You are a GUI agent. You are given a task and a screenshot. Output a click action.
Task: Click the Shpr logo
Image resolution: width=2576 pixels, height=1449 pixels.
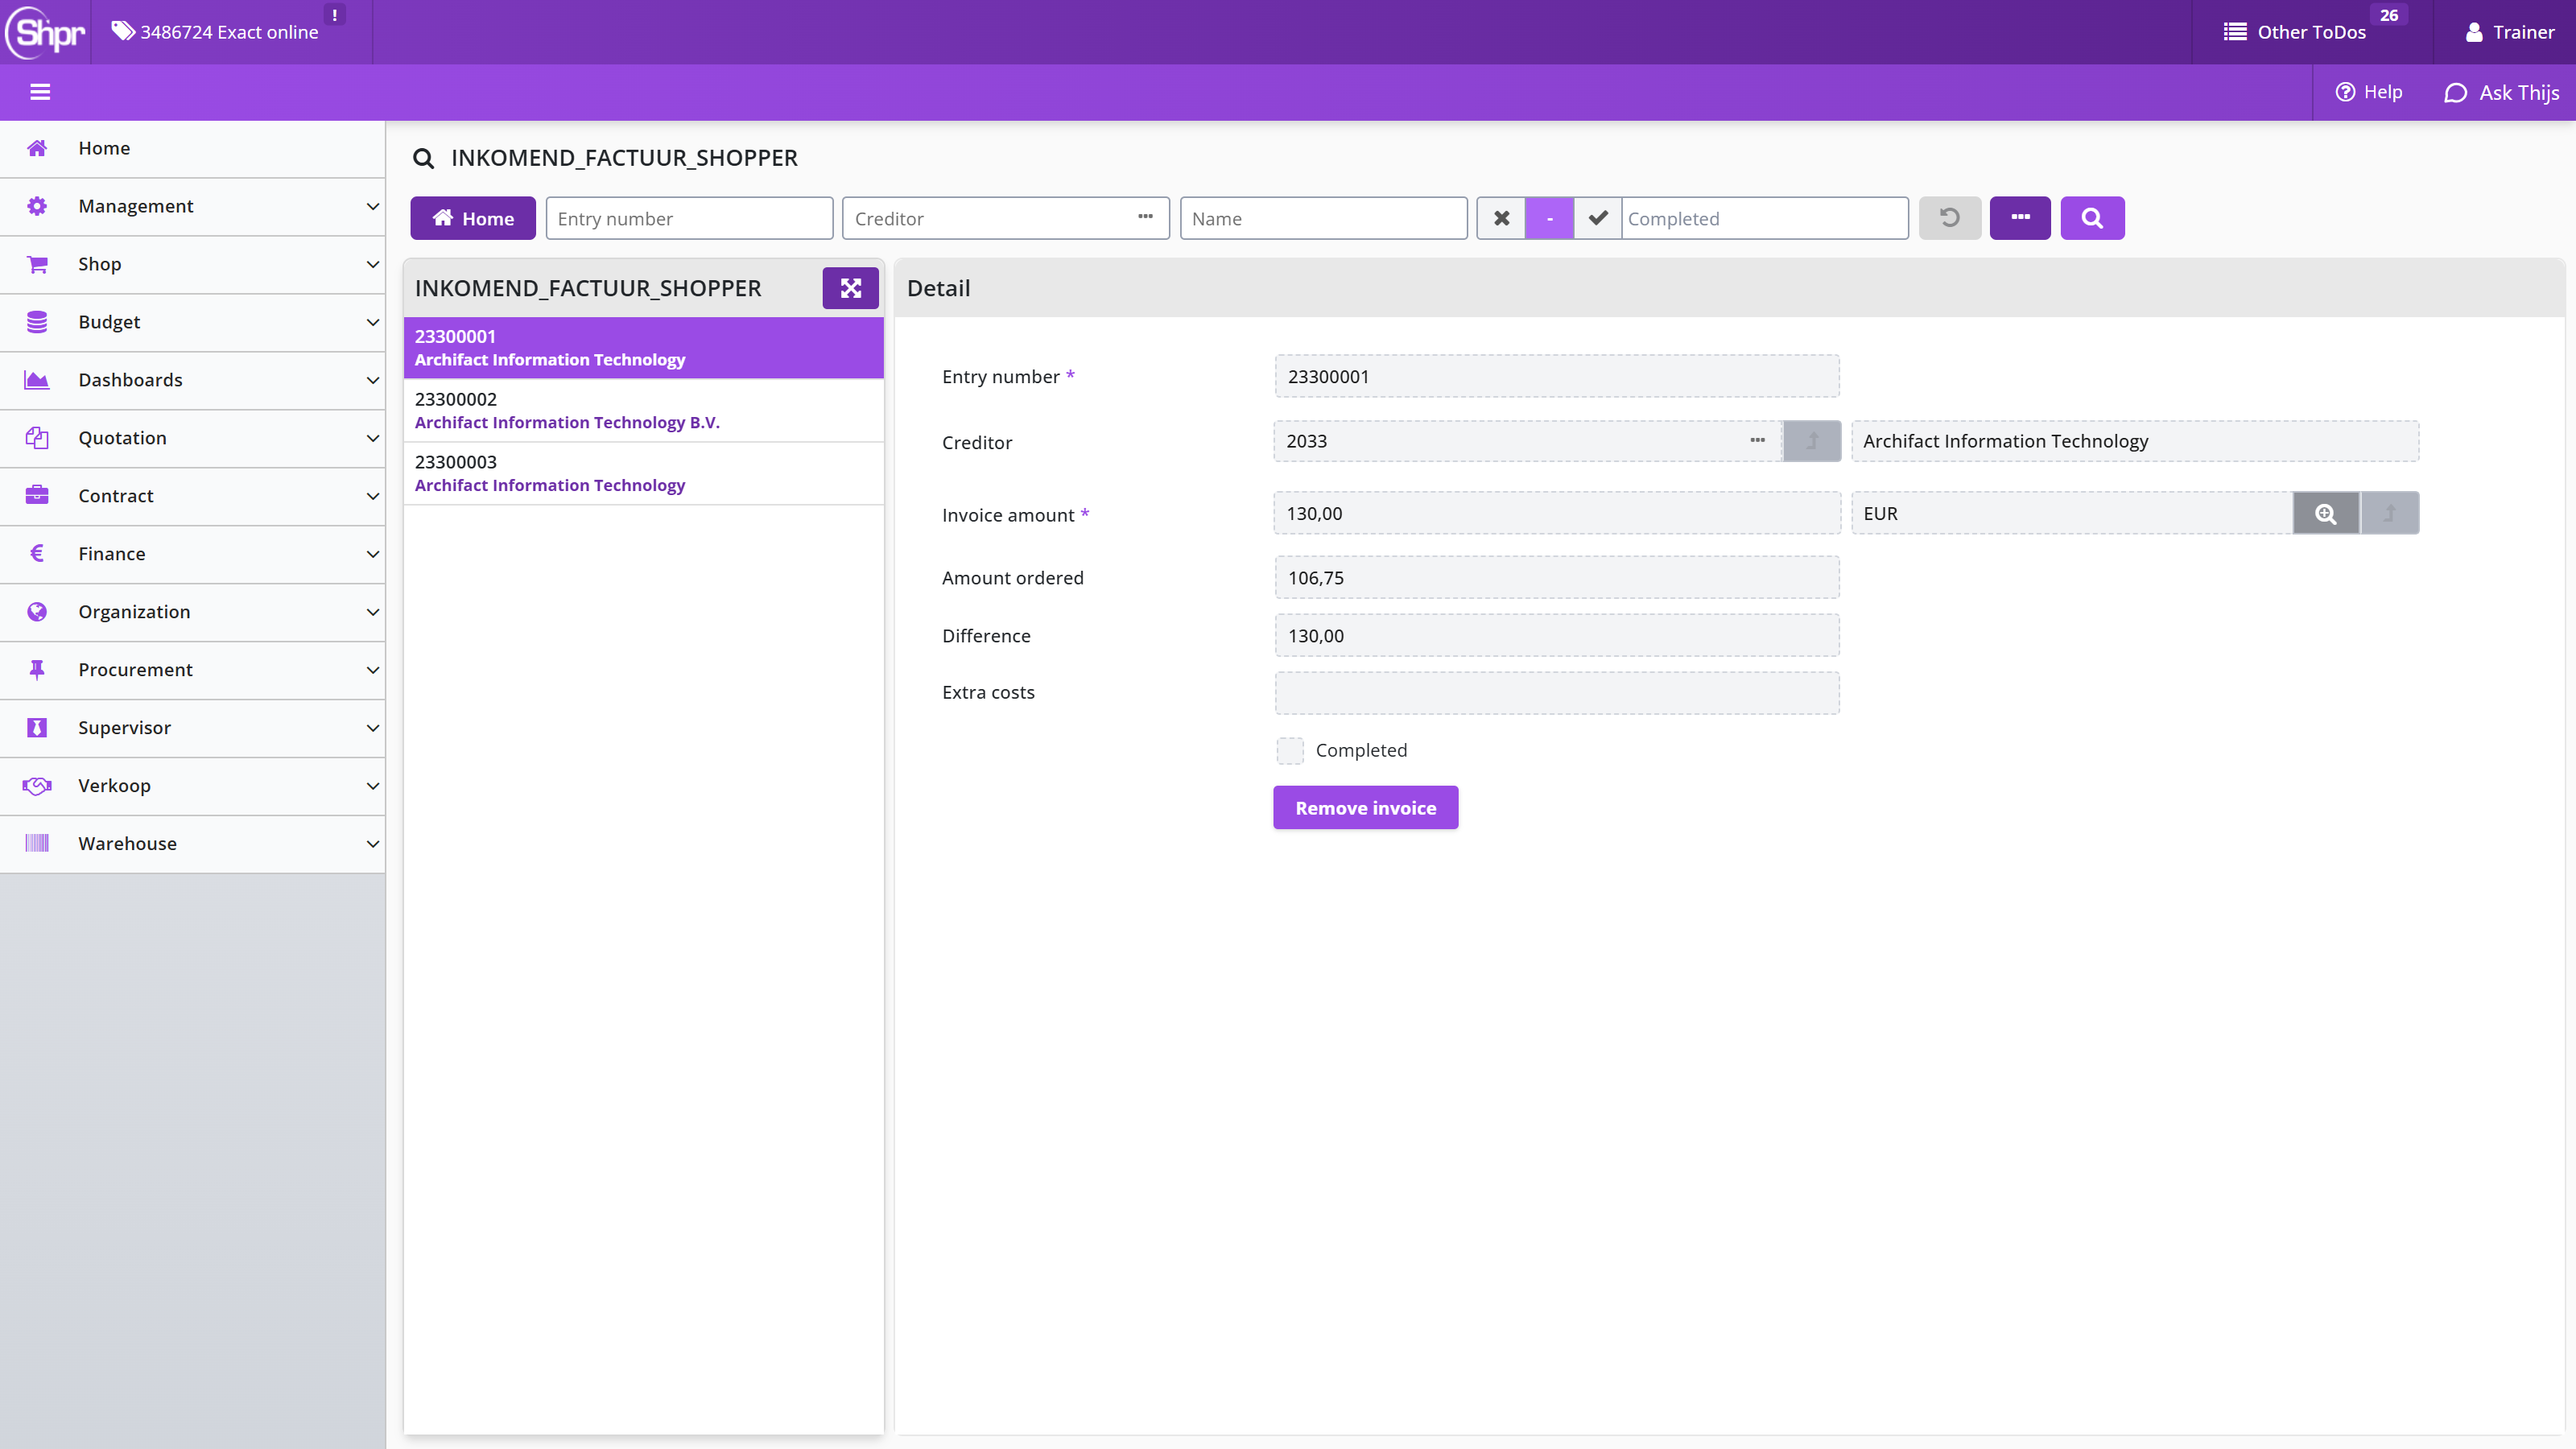[46, 32]
